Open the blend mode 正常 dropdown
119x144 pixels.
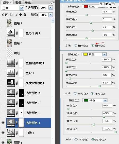(22, 8)
